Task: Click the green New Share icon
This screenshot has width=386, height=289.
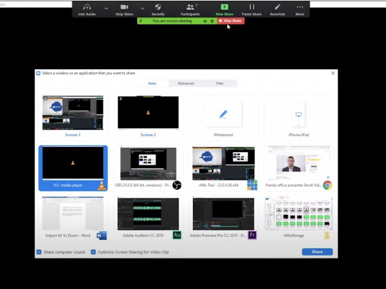Action: (x=225, y=7)
